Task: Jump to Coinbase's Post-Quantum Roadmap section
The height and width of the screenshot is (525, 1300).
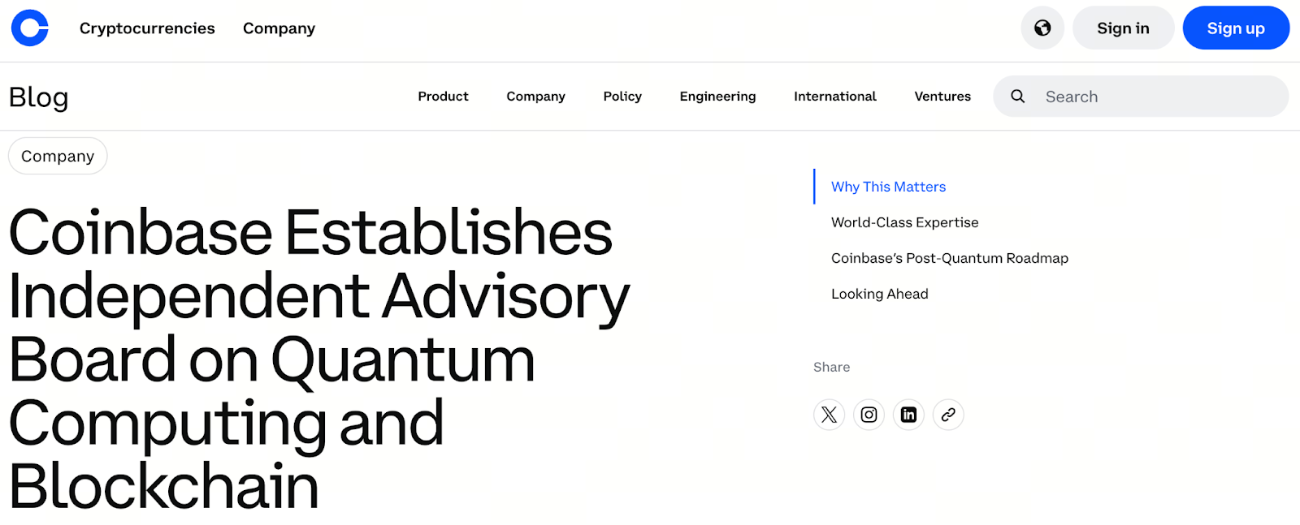Action: click(x=949, y=258)
